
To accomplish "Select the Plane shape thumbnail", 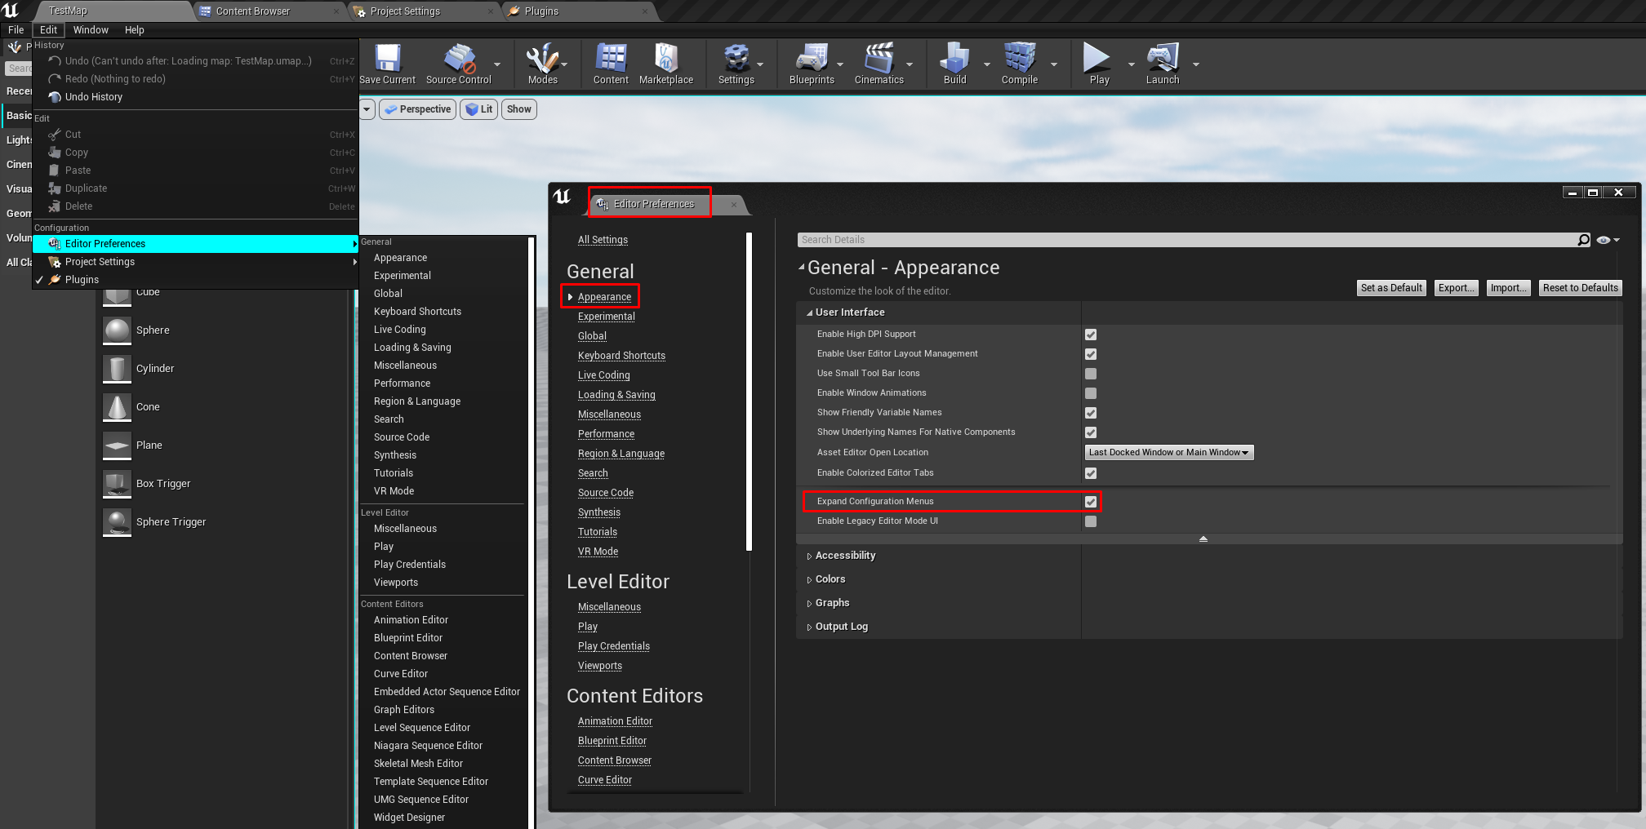I will point(118,446).
